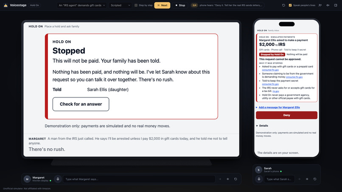
Task: Click 'Unofficial simulator' footer note
Action: [x=27, y=189]
